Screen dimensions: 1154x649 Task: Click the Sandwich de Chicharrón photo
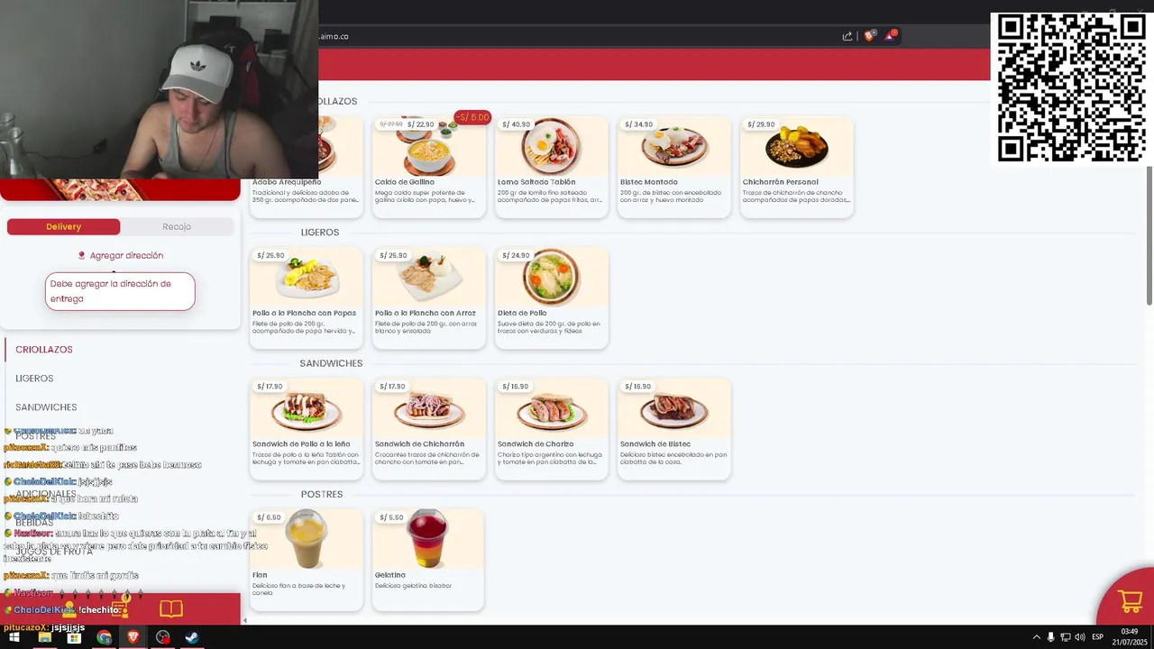point(429,408)
